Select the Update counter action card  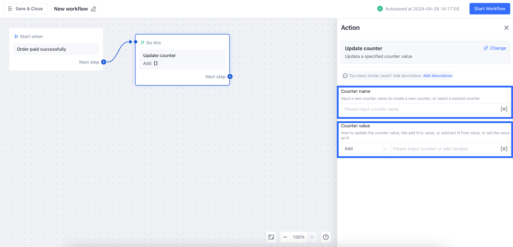pyautogui.click(x=182, y=59)
